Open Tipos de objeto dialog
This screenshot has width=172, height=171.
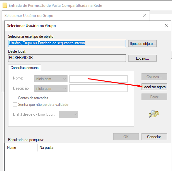(142, 44)
